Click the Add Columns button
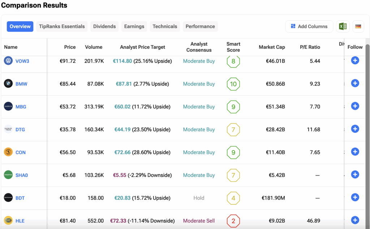The width and height of the screenshot is (370, 229). click(309, 26)
